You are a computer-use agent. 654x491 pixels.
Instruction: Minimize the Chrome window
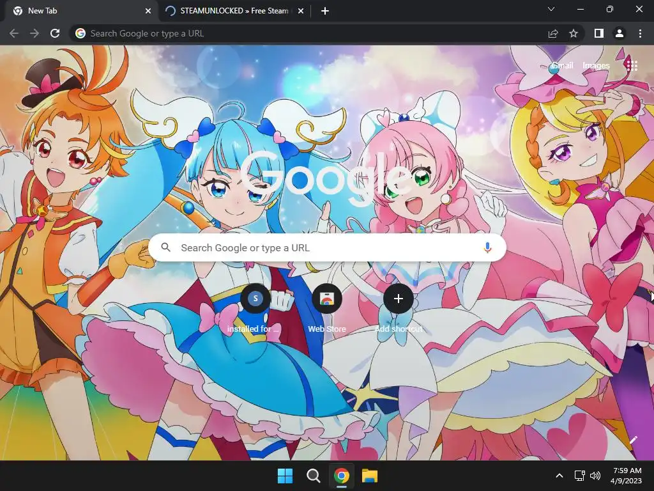click(x=580, y=9)
